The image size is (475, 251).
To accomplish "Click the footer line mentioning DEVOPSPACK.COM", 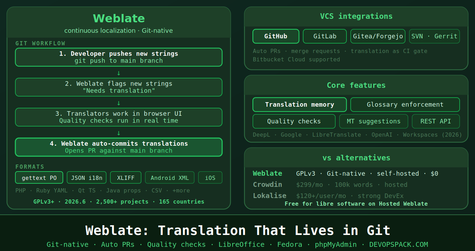I will tap(237, 245).
